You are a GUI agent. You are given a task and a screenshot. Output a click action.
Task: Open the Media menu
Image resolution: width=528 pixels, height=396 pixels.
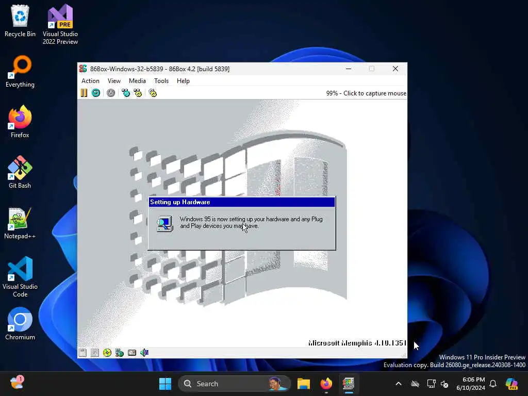pos(137,81)
